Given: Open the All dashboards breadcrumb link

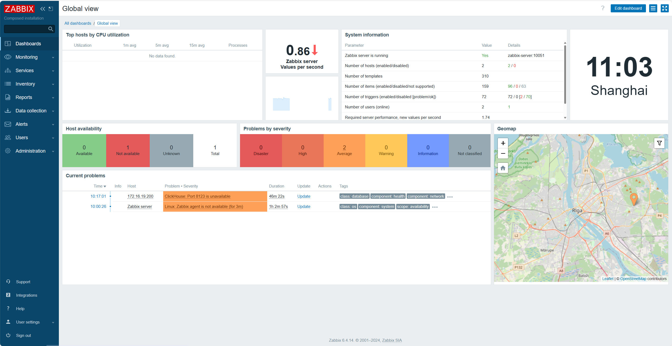Looking at the screenshot, I should [x=78, y=23].
